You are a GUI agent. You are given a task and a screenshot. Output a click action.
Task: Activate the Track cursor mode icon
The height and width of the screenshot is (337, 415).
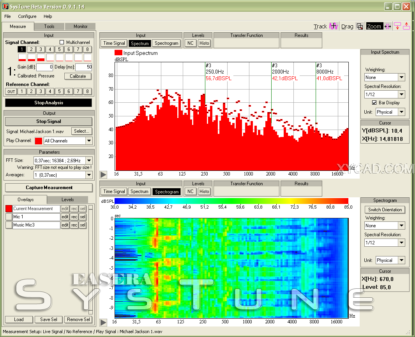coord(334,26)
